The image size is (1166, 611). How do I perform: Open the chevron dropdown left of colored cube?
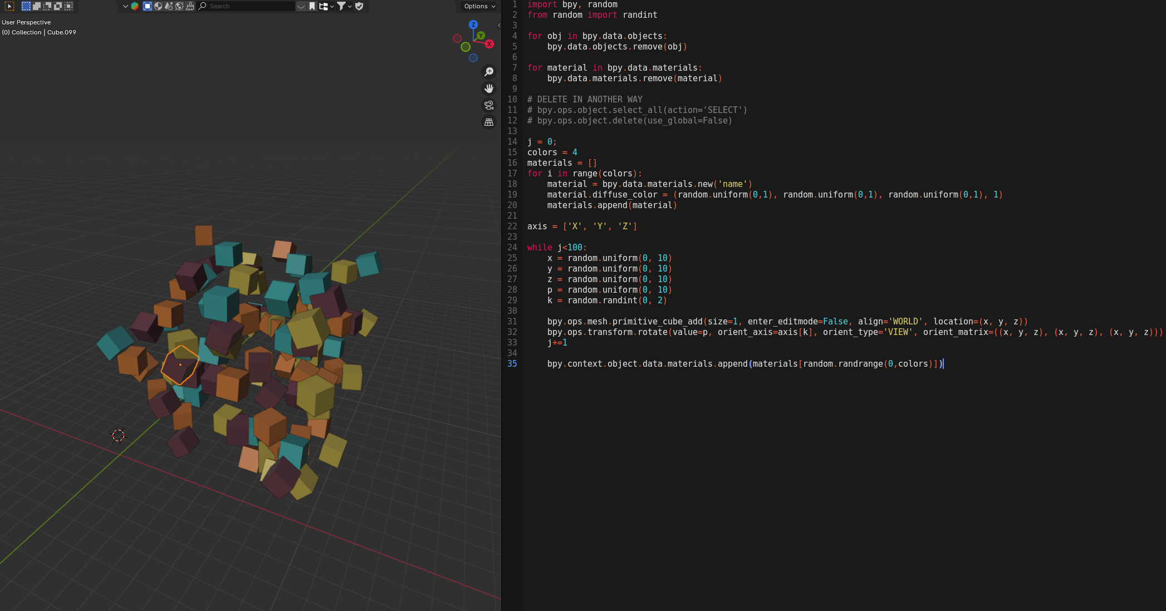click(x=125, y=6)
